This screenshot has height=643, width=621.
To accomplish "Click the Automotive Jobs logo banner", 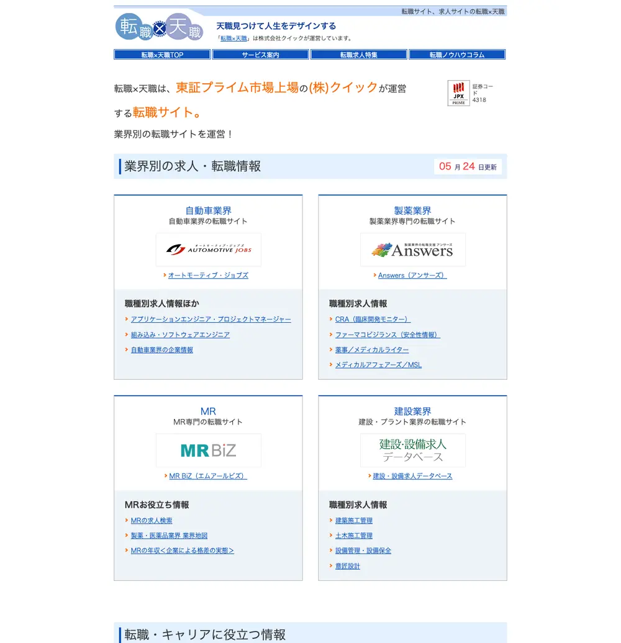I will 209,250.
